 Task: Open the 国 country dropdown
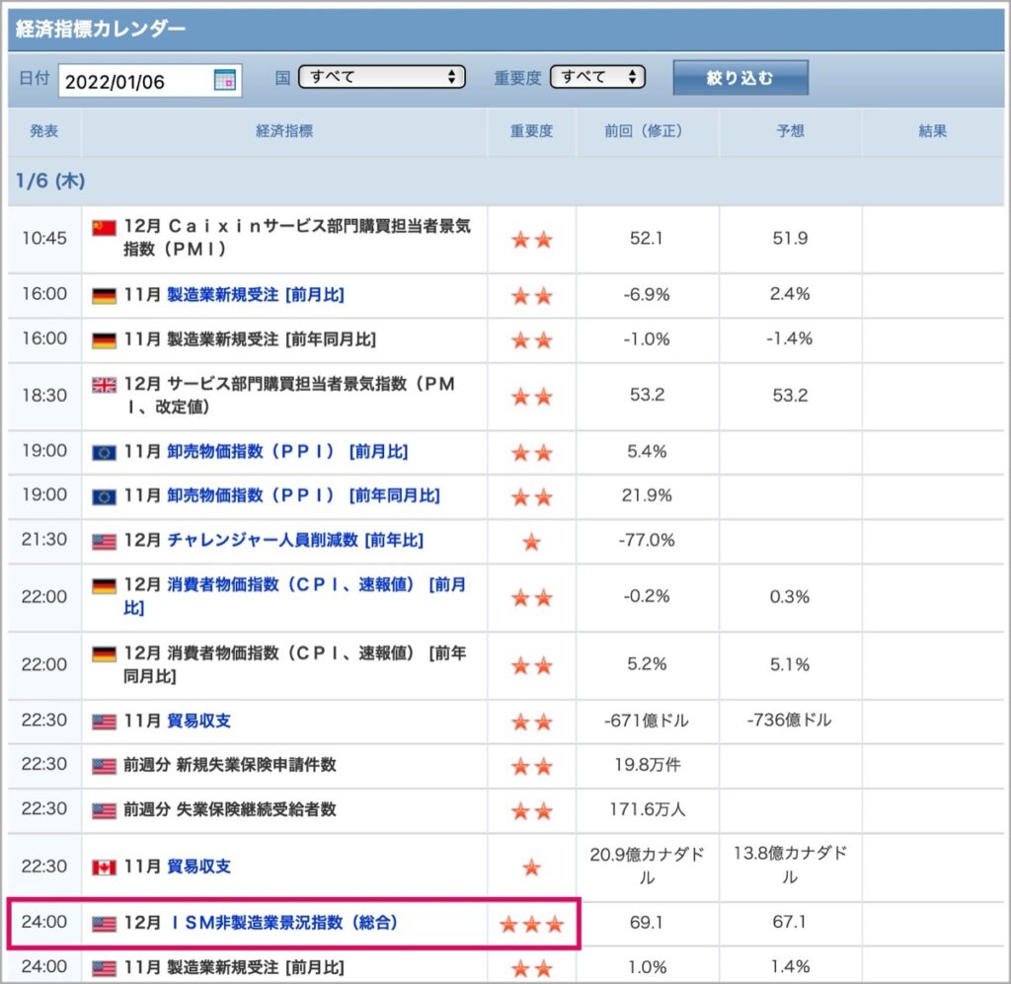[382, 77]
